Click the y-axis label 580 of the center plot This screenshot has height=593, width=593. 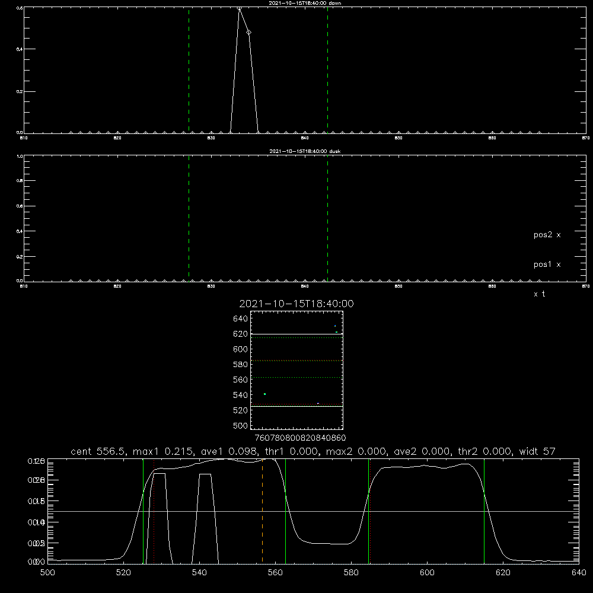[241, 365]
